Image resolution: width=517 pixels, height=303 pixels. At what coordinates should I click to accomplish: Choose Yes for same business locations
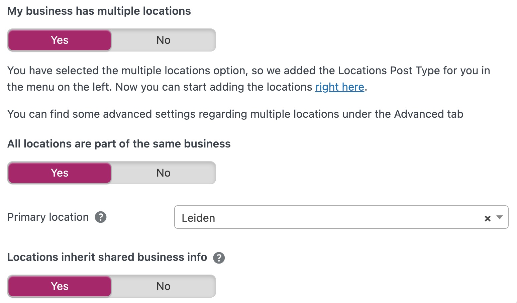pyautogui.click(x=60, y=173)
